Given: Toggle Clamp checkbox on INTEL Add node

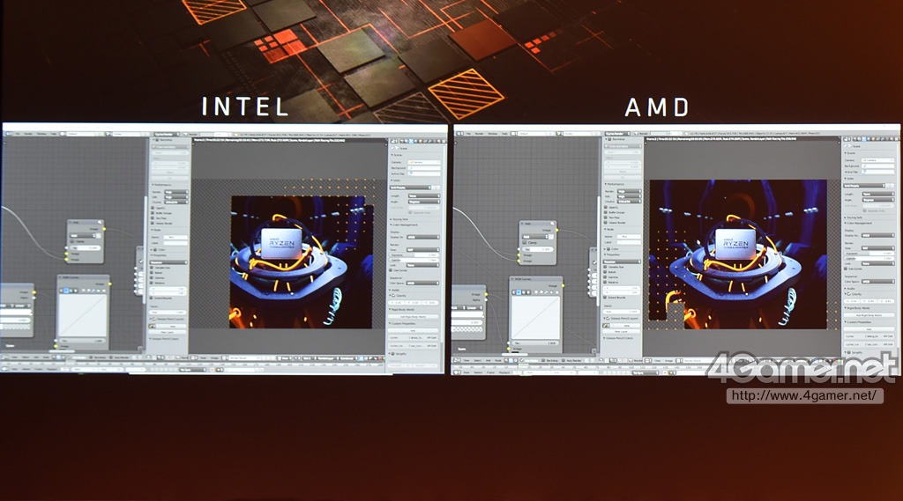Looking at the screenshot, I should click(x=72, y=241).
